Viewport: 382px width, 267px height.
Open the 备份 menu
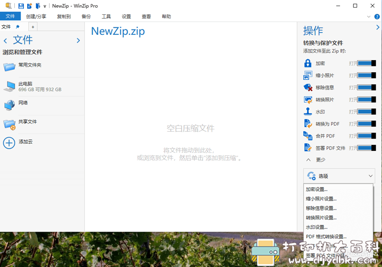[86, 16]
